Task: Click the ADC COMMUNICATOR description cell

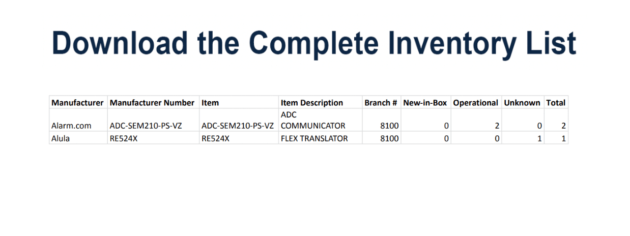Action: click(x=313, y=121)
